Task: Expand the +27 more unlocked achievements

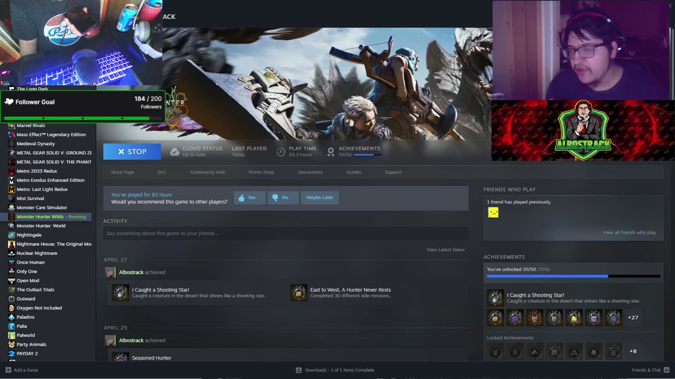Action: coord(633,317)
